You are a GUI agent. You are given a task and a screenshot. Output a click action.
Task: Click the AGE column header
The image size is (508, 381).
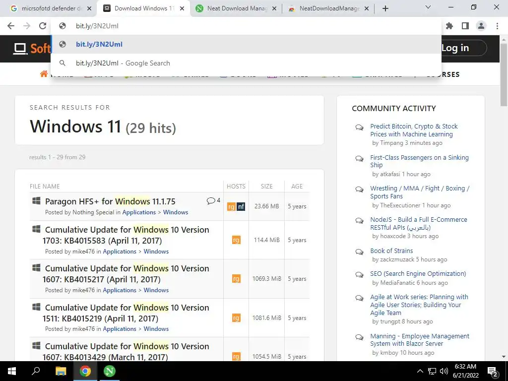[x=297, y=187]
